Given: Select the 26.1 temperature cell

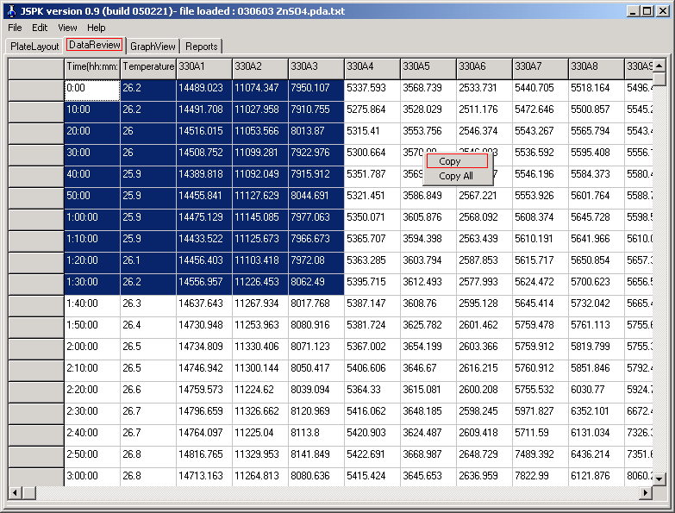Looking at the screenshot, I should coord(148,263).
